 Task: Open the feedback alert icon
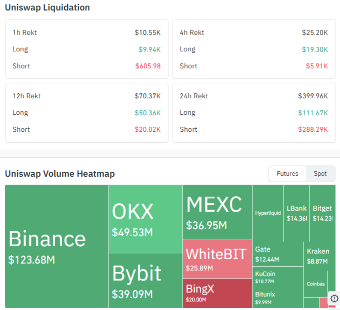pos(334,299)
